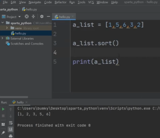Close the hello.py editor tab
This screenshot has width=160, height=138.
(73, 16)
